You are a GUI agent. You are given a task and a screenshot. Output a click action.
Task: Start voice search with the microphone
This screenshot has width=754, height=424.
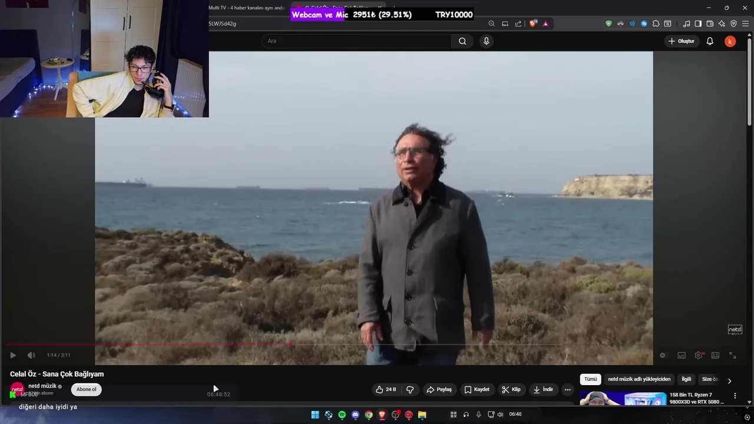pos(486,41)
